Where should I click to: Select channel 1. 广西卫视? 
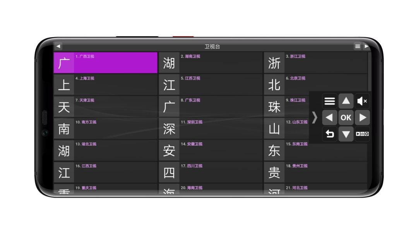(x=106, y=63)
